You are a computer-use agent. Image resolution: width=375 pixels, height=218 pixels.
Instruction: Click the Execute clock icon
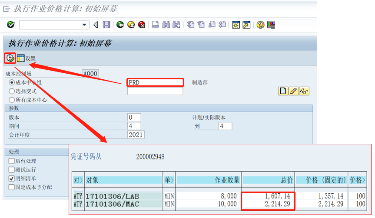coord(10,58)
